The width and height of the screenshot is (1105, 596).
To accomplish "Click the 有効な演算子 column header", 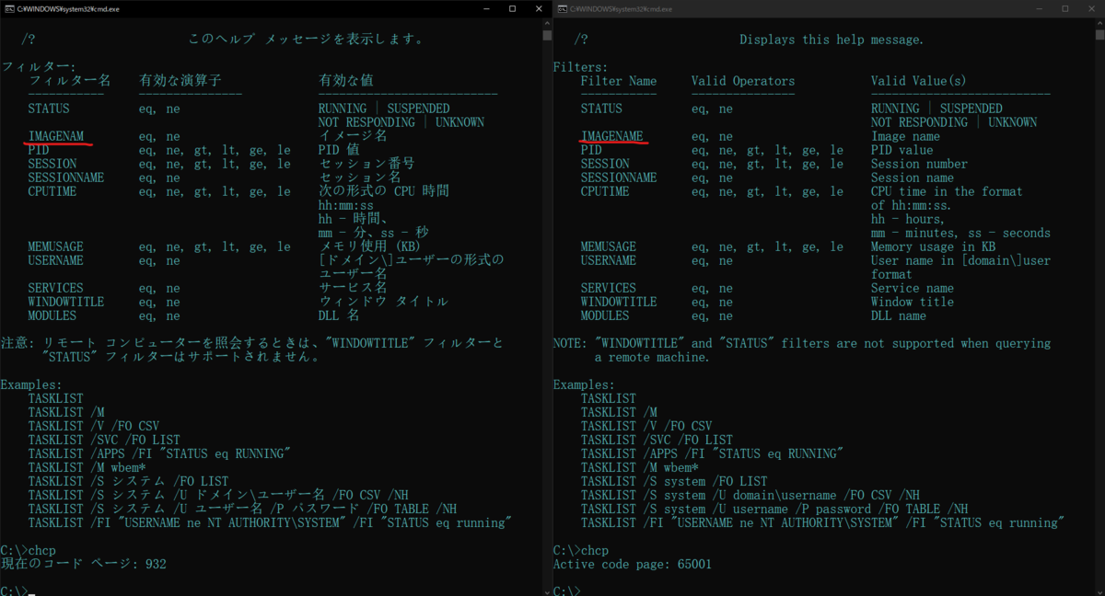I will [180, 81].
